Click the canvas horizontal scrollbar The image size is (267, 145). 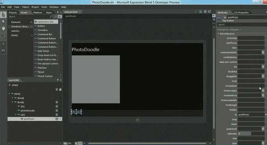(x=147, y=143)
